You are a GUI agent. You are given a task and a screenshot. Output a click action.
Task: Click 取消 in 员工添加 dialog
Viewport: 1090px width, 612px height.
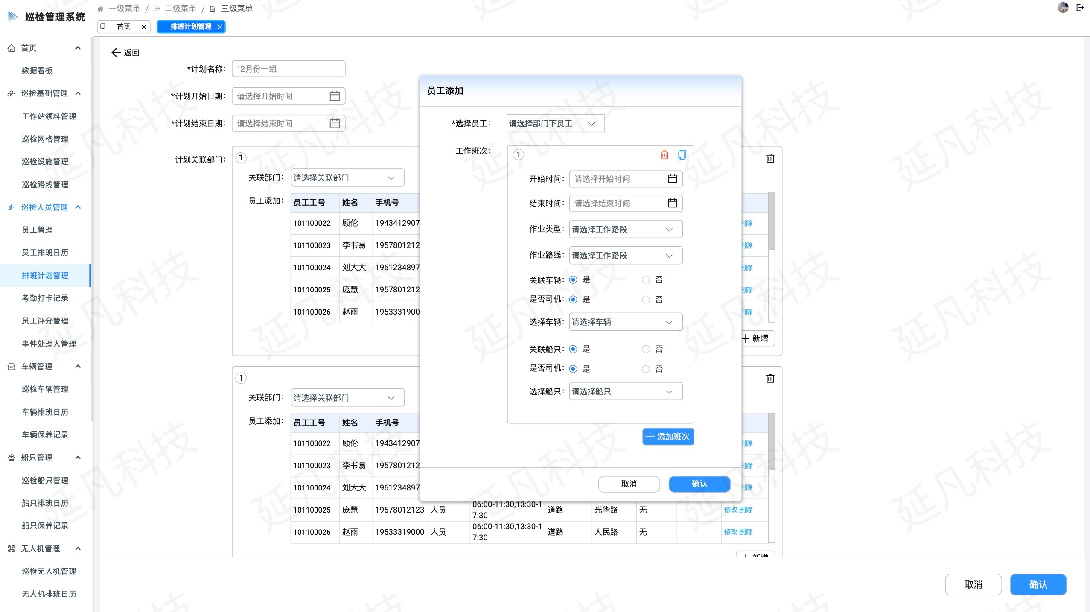(629, 484)
